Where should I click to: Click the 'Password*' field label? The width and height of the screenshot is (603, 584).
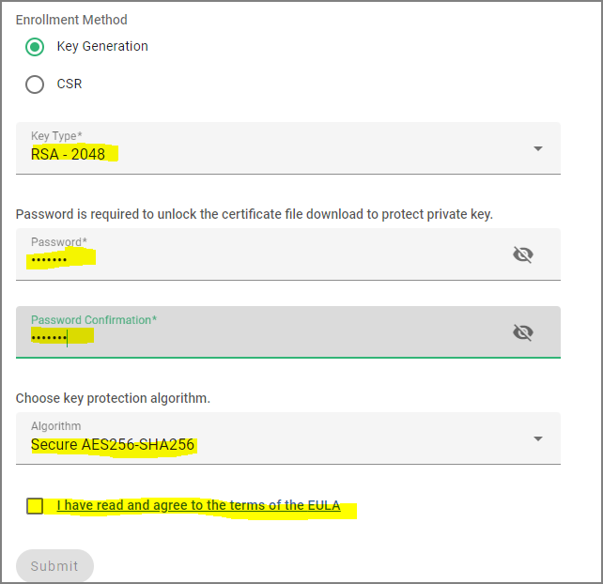tap(59, 242)
